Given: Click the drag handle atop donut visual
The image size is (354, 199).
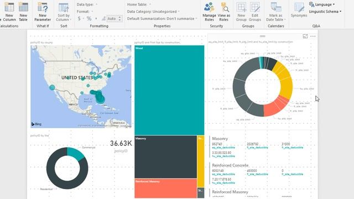Looking at the screenshot, I should [262, 36].
